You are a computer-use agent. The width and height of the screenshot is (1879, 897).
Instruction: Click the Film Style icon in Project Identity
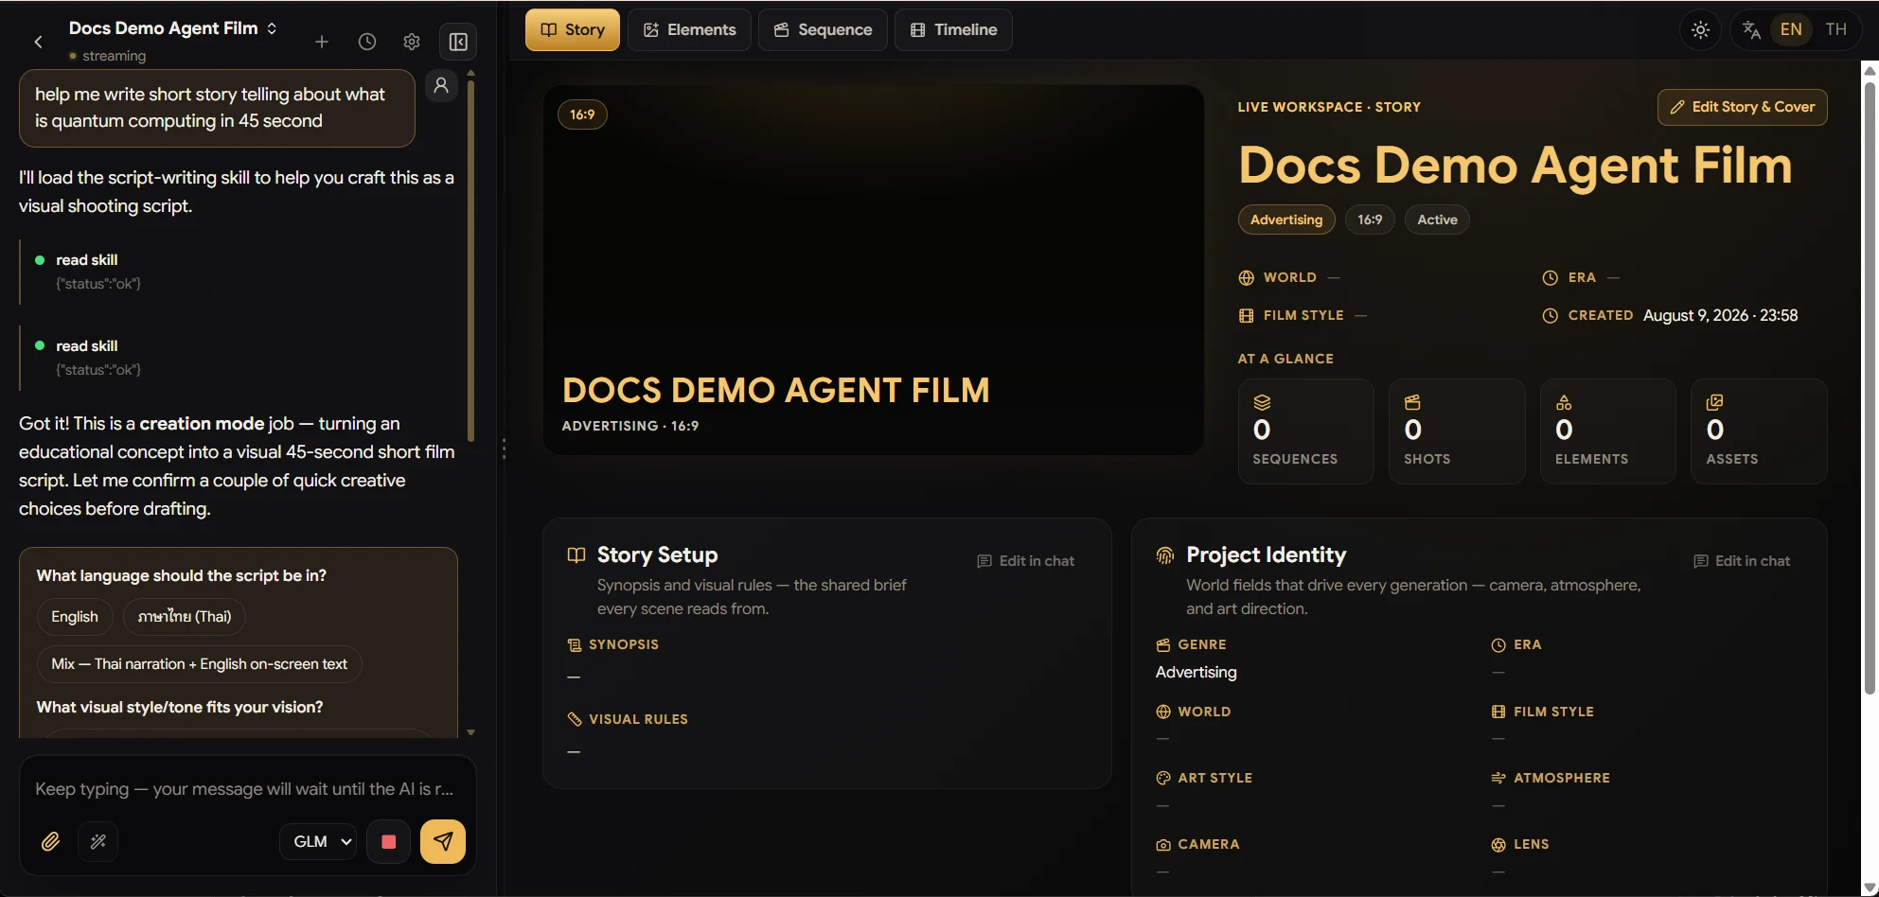pyautogui.click(x=1498, y=712)
